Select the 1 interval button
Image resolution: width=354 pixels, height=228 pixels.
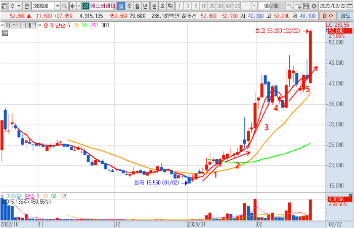click(180, 6)
